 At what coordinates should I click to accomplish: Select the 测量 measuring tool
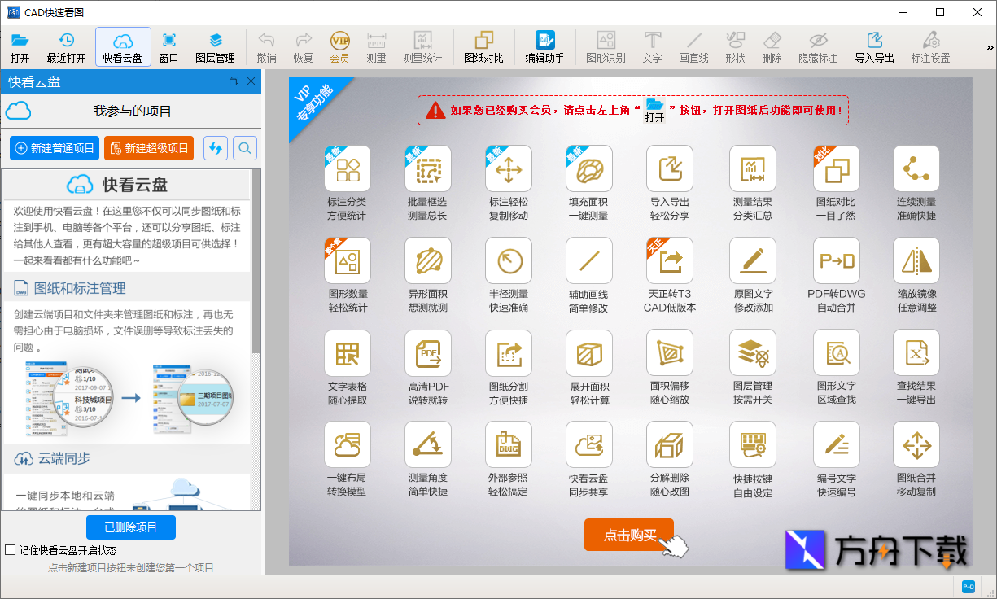coord(376,45)
